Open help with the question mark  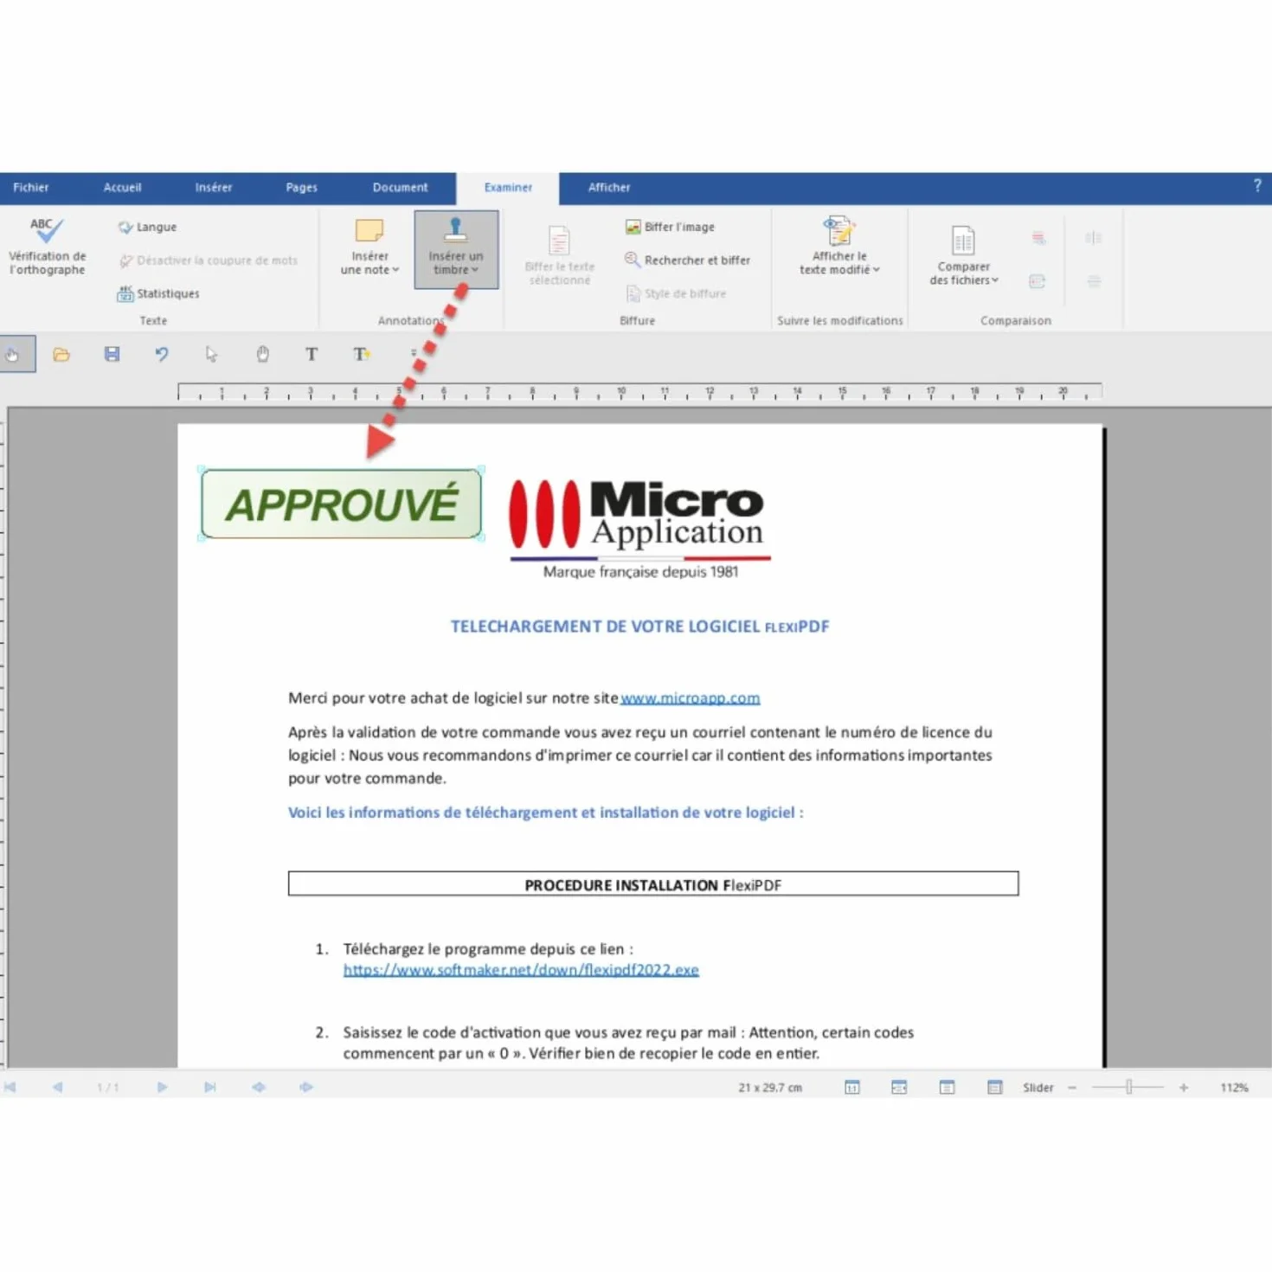[x=1257, y=186]
